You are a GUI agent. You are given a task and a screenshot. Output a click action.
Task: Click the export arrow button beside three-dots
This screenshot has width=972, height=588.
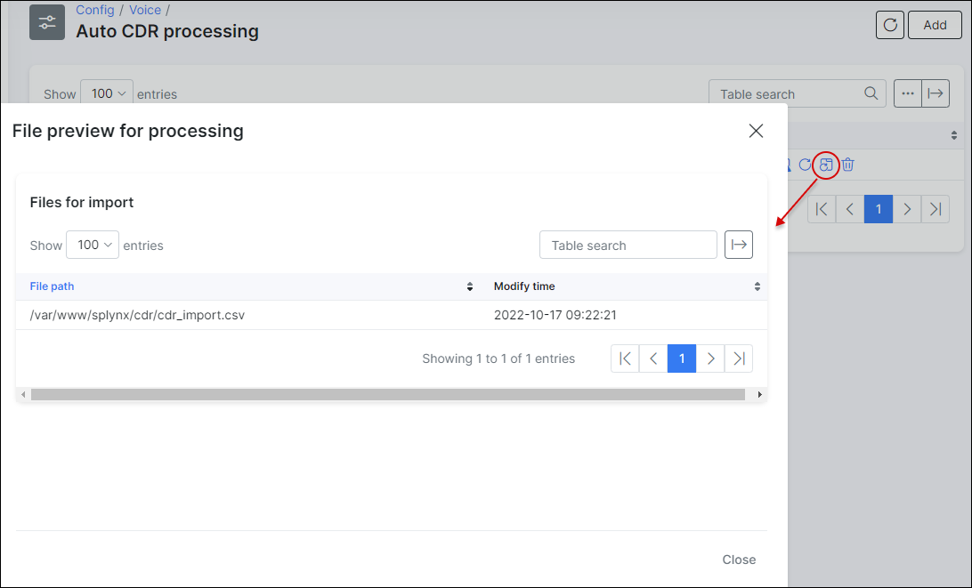935,93
